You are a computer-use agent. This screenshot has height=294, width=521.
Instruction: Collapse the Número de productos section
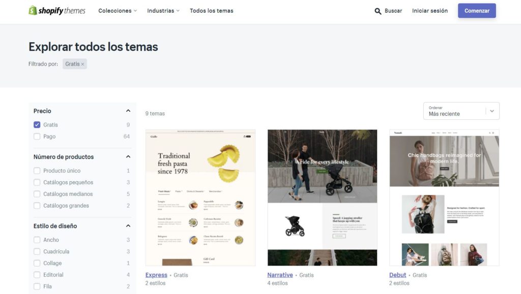point(128,157)
